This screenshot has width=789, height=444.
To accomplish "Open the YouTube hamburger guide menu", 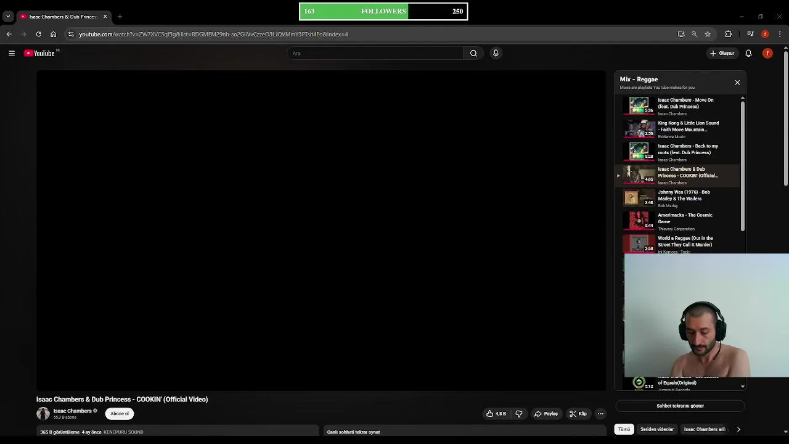I will (x=11, y=53).
